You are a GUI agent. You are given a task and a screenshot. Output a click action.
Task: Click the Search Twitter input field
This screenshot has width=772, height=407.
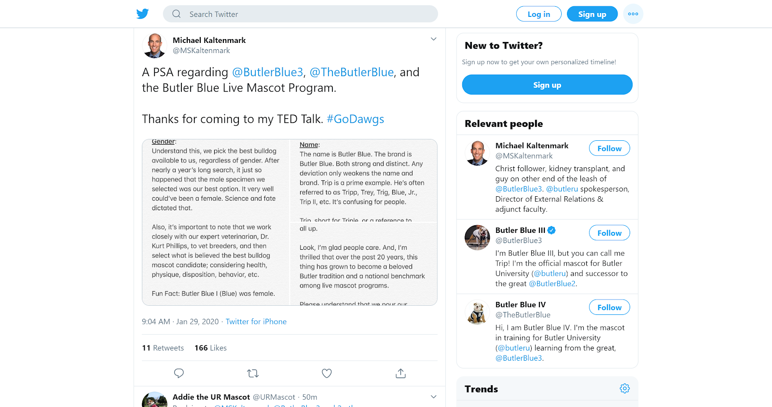coord(309,14)
